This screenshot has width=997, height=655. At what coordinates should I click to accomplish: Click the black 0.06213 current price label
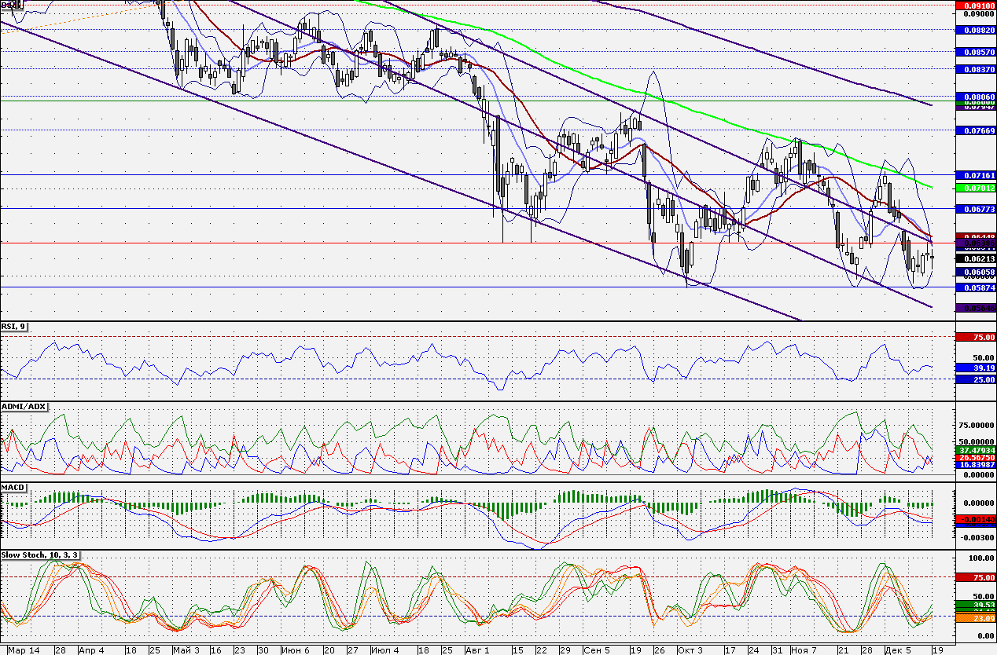pyautogui.click(x=975, y=258)
